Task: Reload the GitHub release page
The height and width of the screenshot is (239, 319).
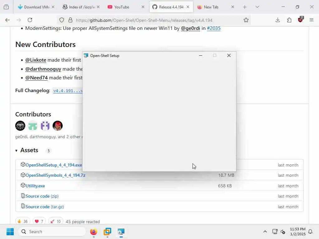Action: click(30, 20)
